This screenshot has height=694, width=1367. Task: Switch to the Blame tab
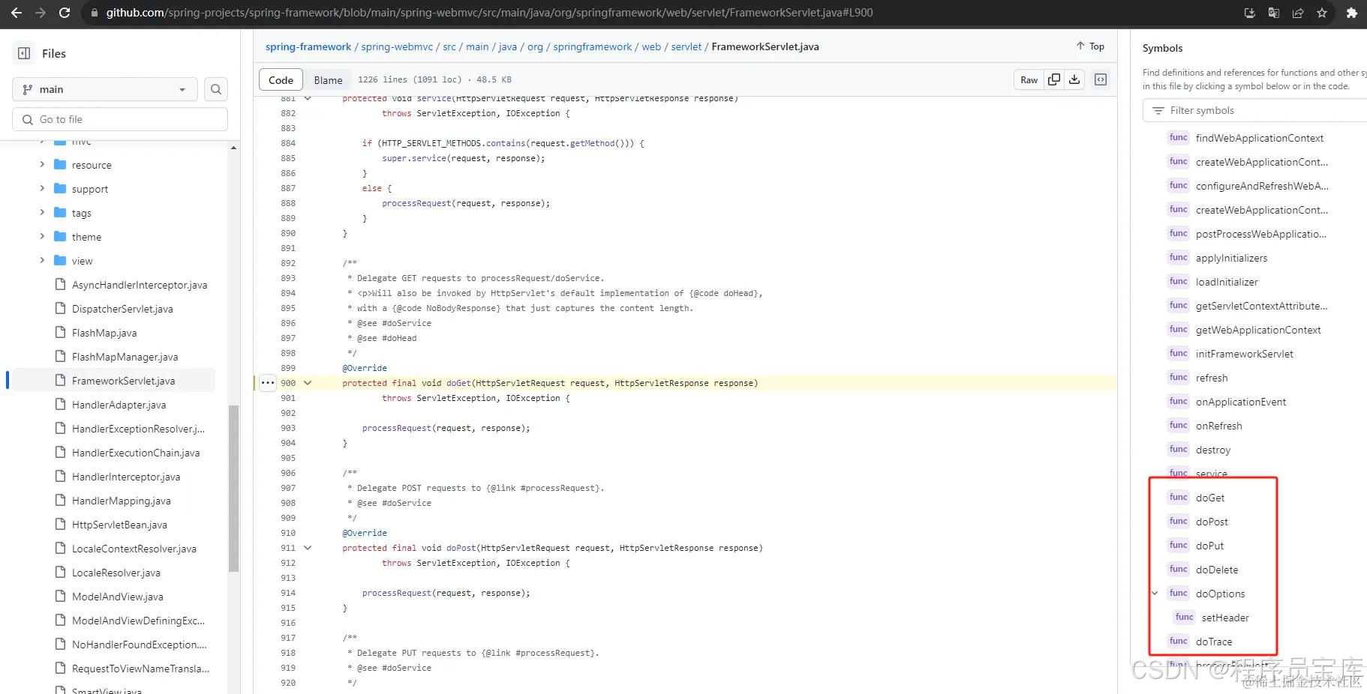pyautogui.click(x=327, y=79)
